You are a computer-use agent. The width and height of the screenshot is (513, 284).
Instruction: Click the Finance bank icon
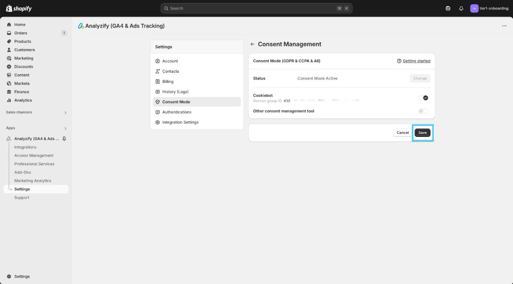click(x=9, y=92)
